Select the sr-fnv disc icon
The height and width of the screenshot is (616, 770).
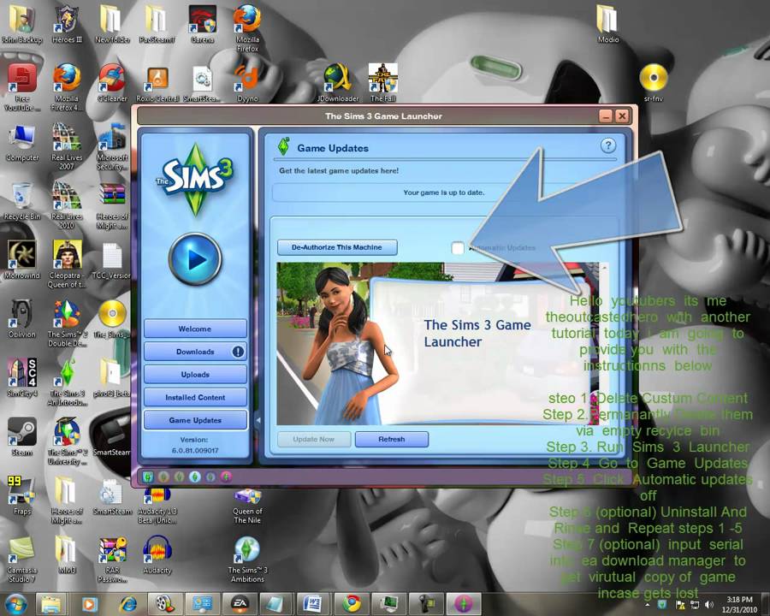[654, 84]
